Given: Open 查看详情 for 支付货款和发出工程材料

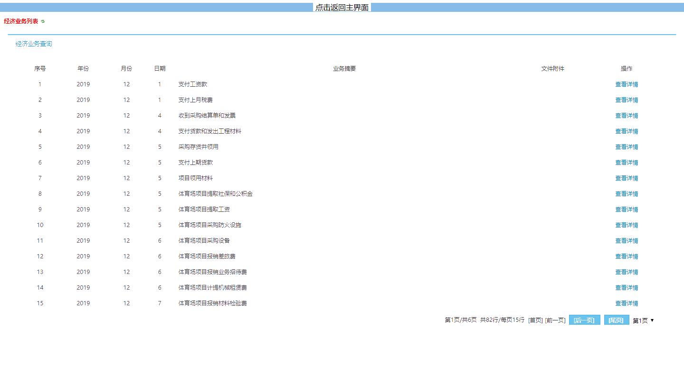Looking at the screenshot, I should click(627, 131).
